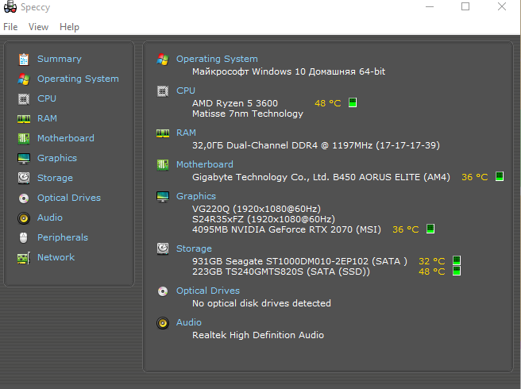The image size is (521, 389).
Task: Click the Peripherals mouse icon in sidebar
Action: point(24,238)
